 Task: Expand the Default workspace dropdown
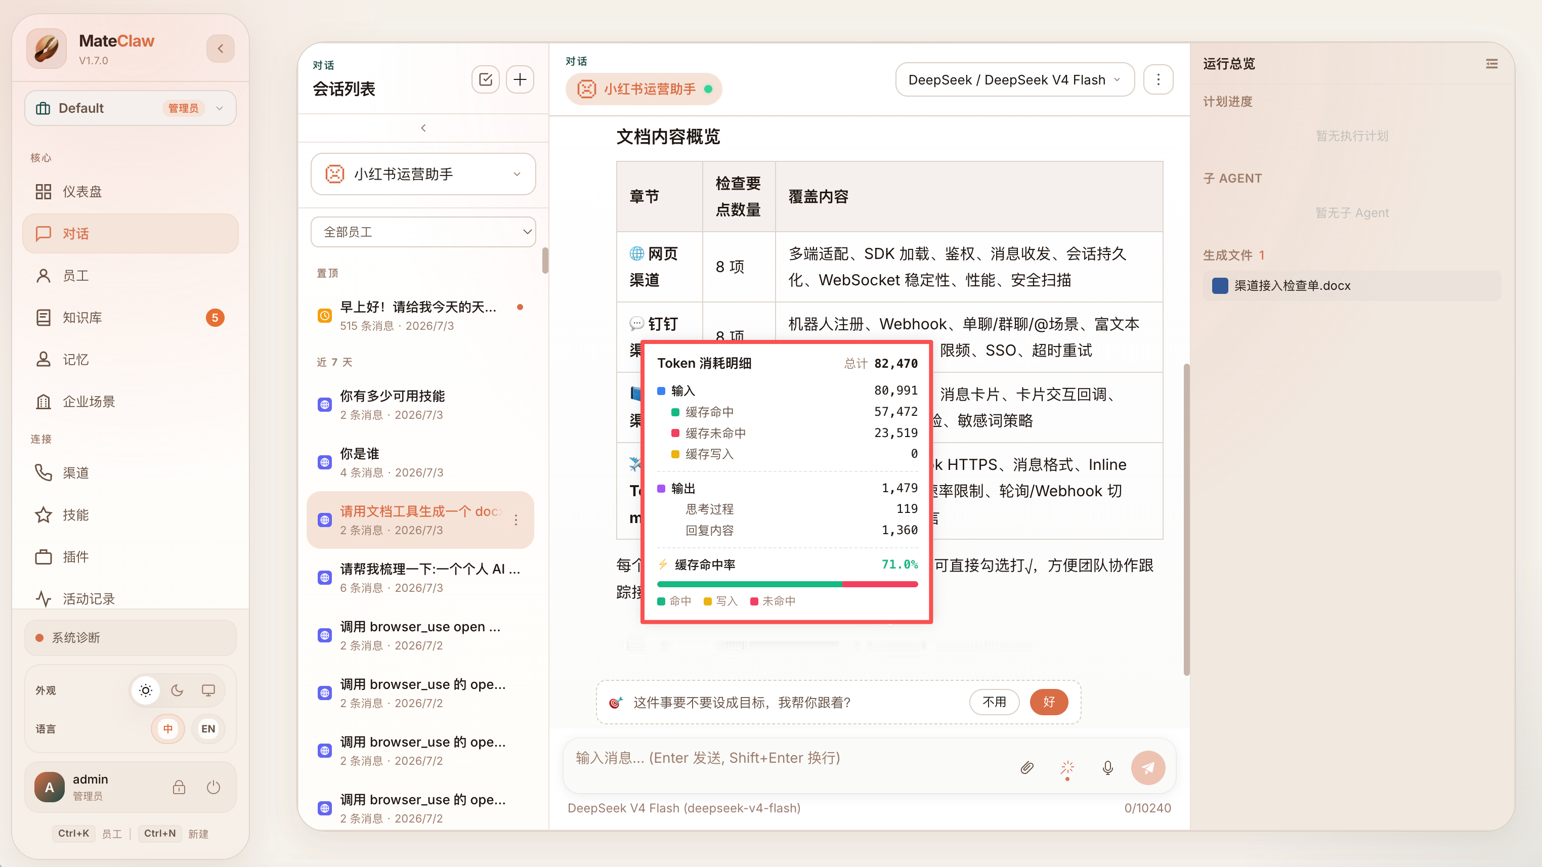pyautogui.click(x=131, y=108)
